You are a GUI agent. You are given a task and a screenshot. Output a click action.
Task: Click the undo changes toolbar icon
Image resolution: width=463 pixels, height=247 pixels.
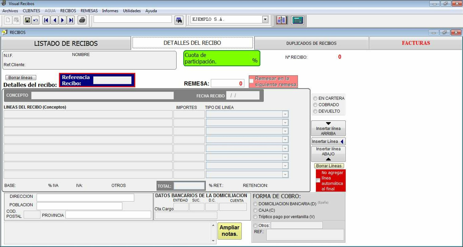click(35, 20)
